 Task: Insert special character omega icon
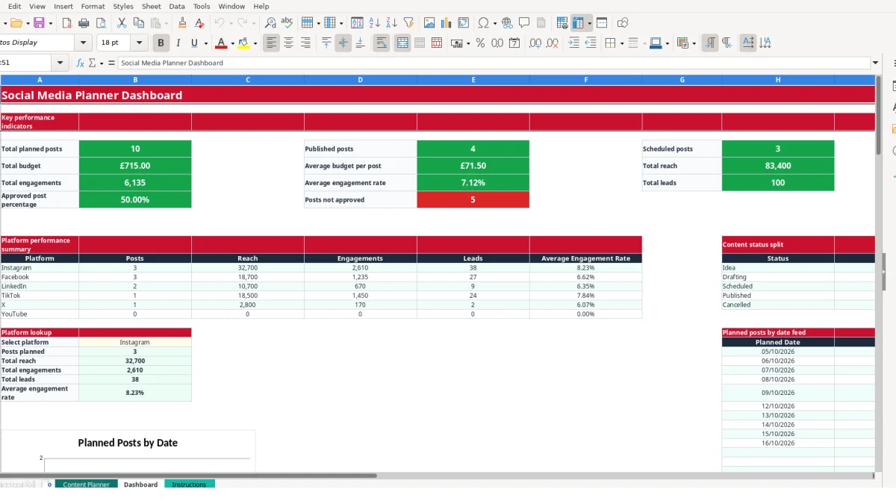(484, 23)
